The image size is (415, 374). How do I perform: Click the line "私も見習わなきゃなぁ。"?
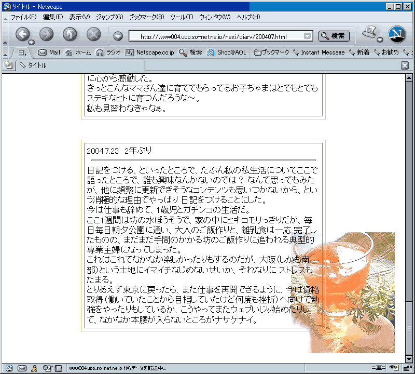127,108
